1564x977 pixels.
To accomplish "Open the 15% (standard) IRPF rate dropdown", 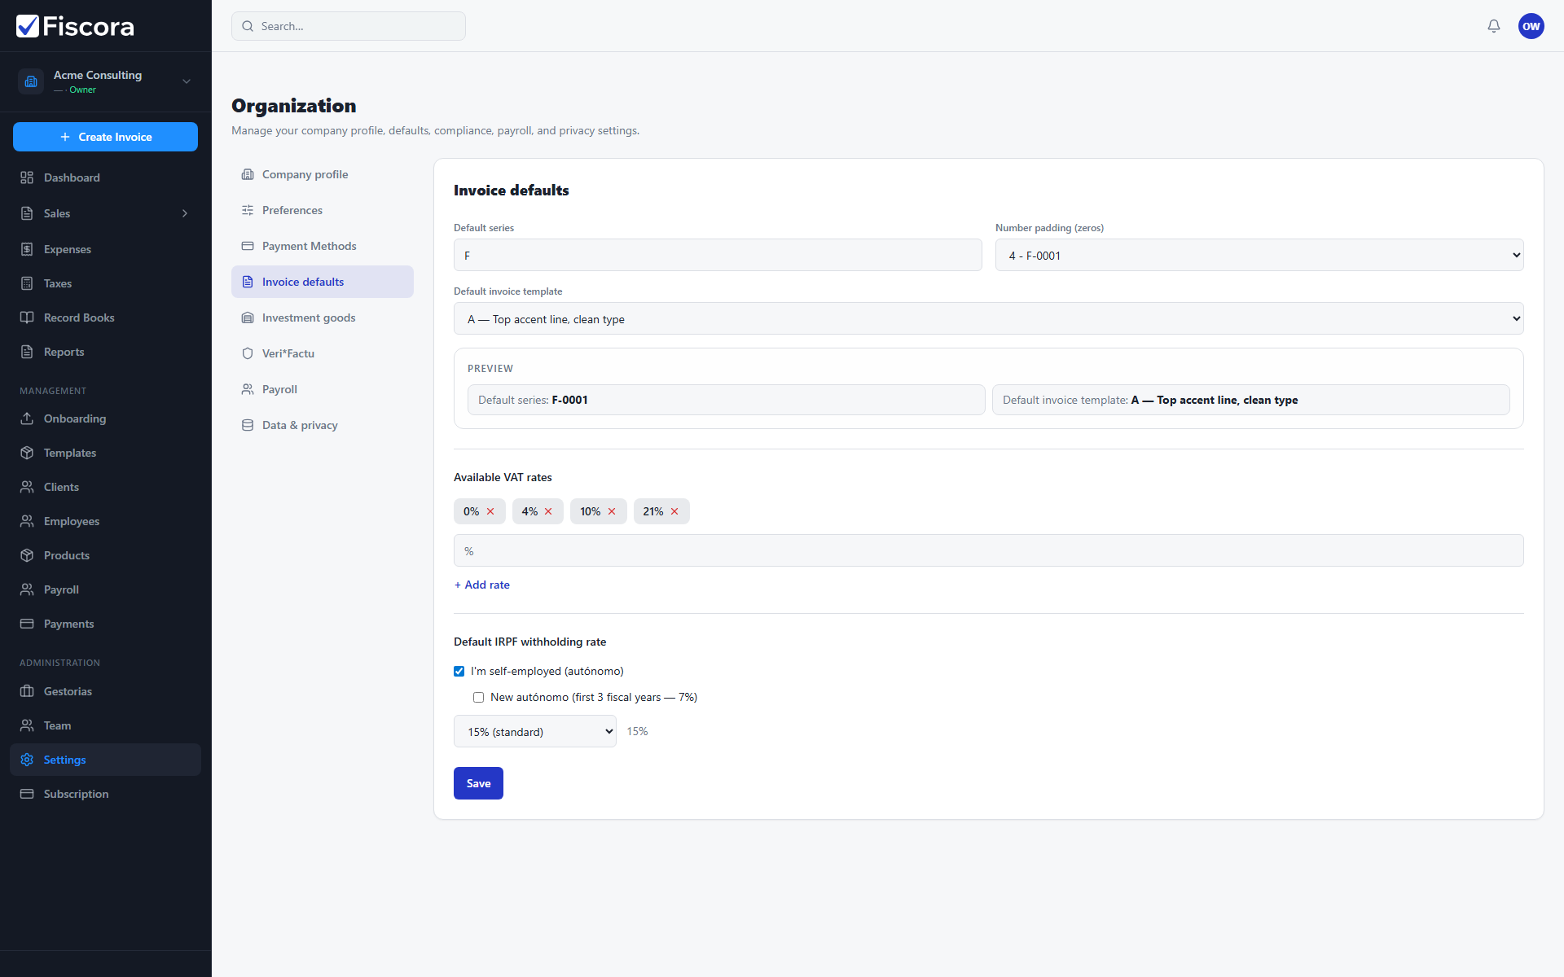I will tap(535, 731).
